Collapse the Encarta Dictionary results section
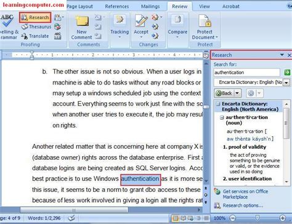 [218, 104]
